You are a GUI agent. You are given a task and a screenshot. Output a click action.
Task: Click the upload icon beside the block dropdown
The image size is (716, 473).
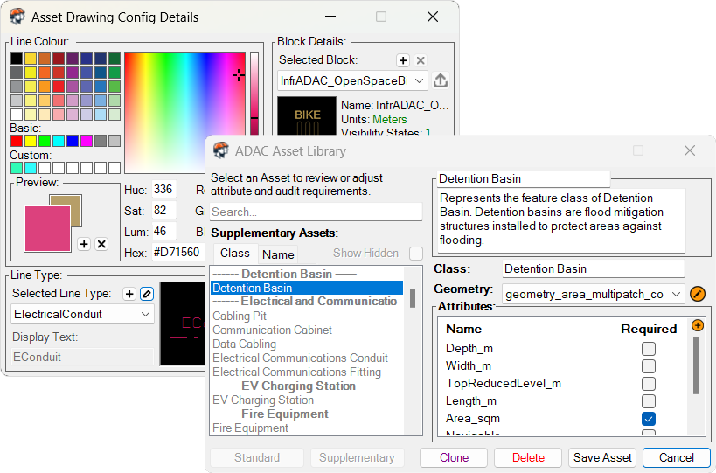(x=441, y=80)
